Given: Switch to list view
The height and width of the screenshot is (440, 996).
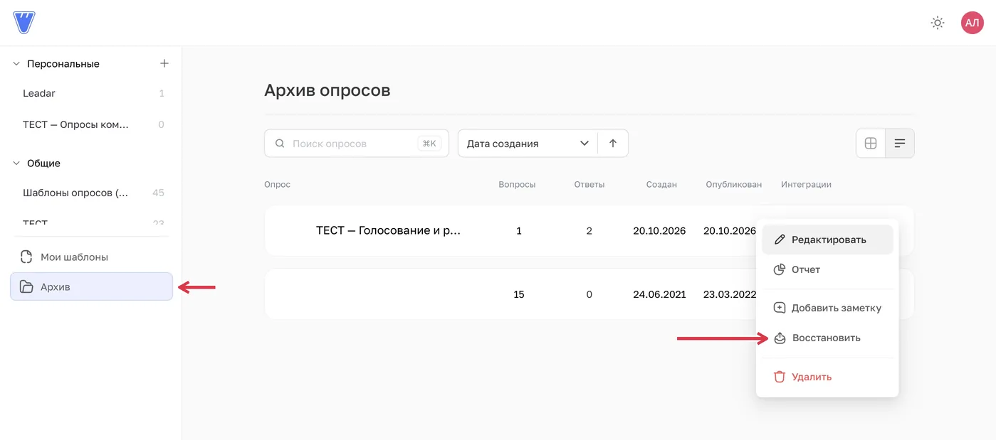Looking at the screenshot, I should point(900,143).
